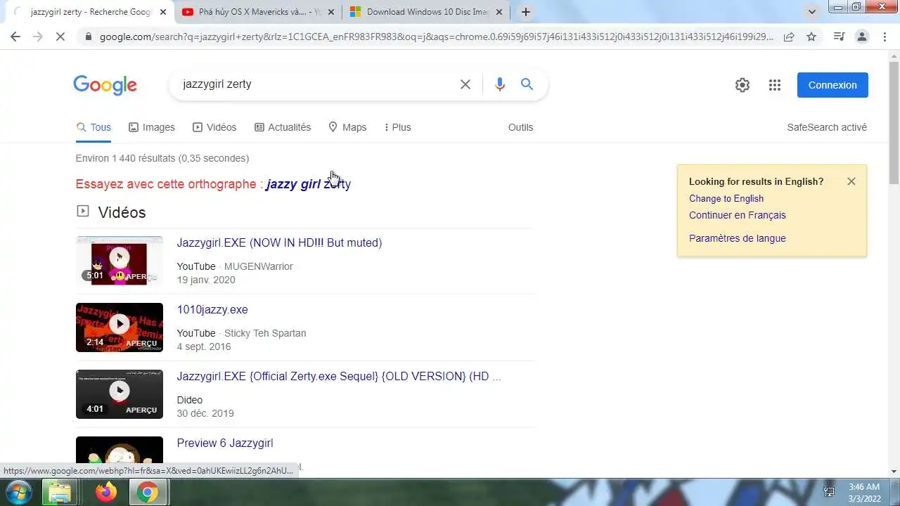Open Jazzygirl.EXE (NOW IN HD!!! But muted) result
The height and width of the screenshot is (506, 900).
[279, 242]
